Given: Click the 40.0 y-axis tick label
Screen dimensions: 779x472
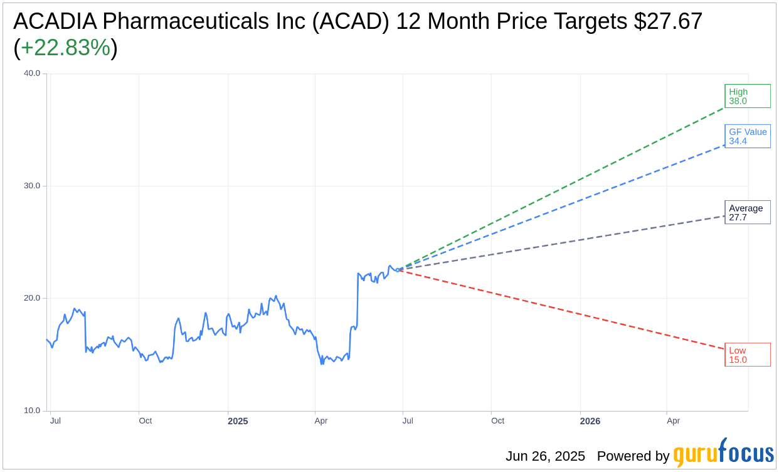Looking at the screenshot, I should point(32,73).
